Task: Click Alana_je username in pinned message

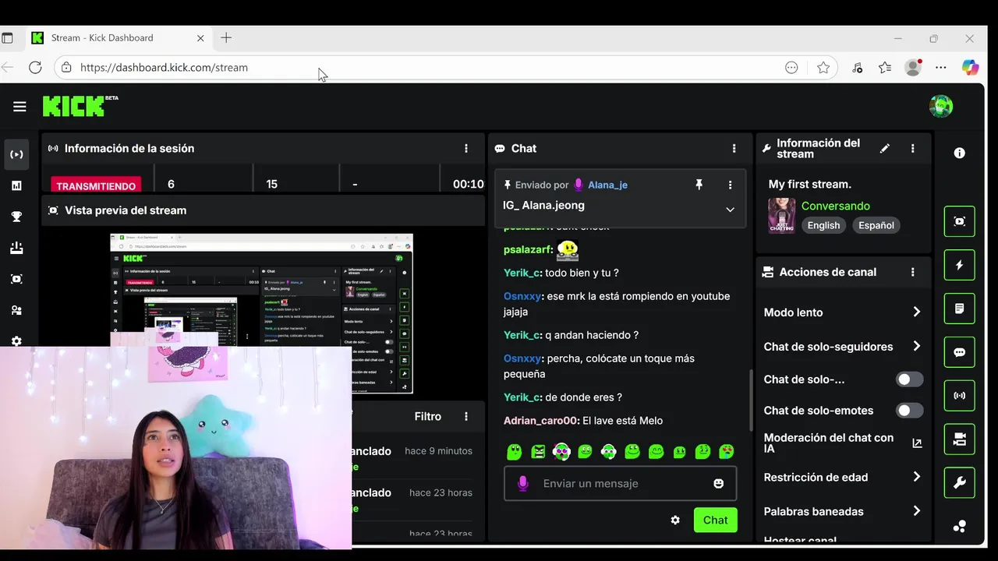Action: coord(607,185)
